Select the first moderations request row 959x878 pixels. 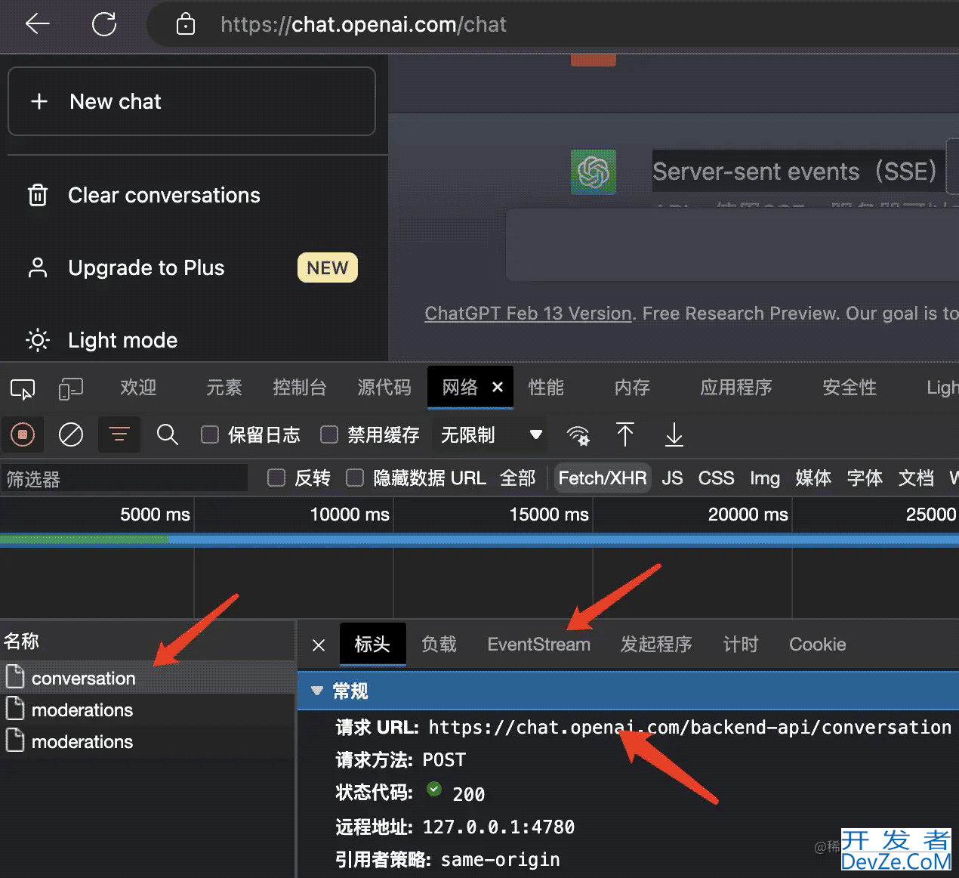coord(147,710)
